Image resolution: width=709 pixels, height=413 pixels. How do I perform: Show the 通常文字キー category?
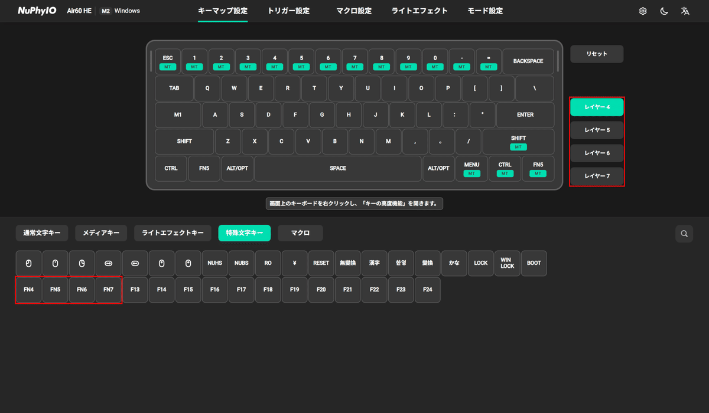pyautogui.click(x=42, y=233)
